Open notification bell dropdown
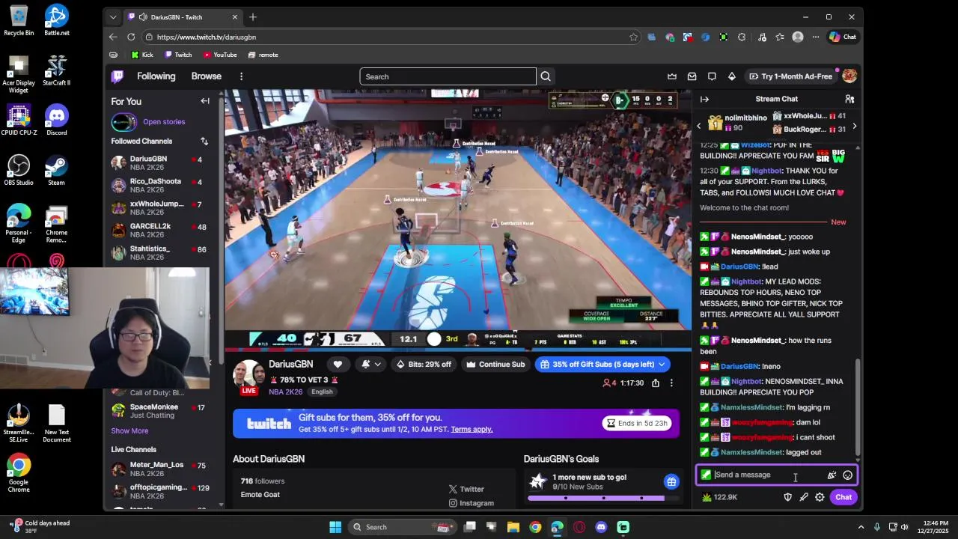Viewport: 958px width, 539px height. [x=370, y=365]
